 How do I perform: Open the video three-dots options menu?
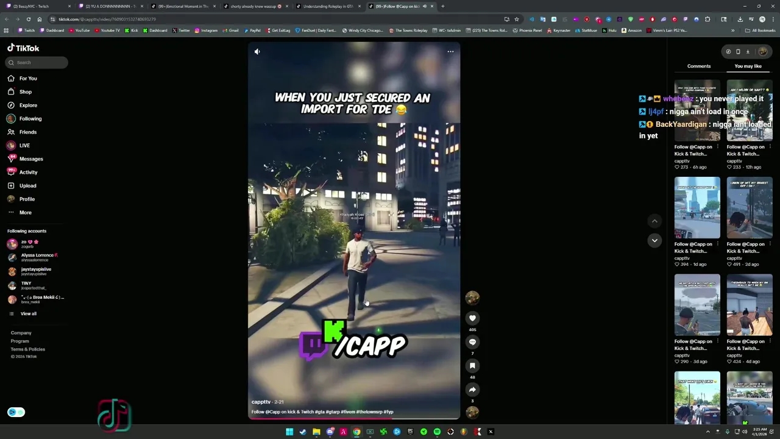(450, 52)
